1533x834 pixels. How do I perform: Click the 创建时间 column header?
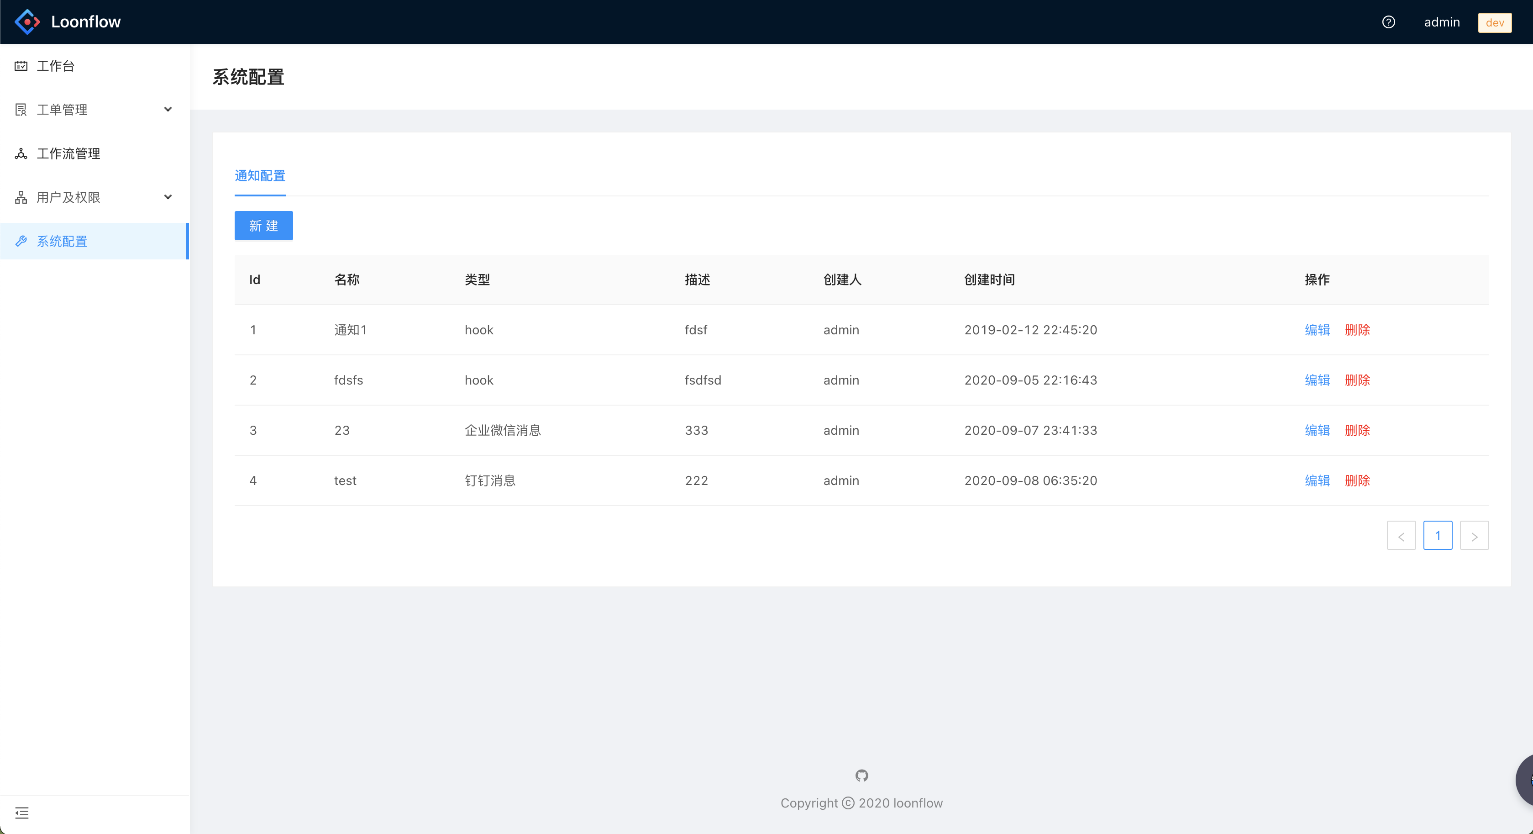(990, 280)
